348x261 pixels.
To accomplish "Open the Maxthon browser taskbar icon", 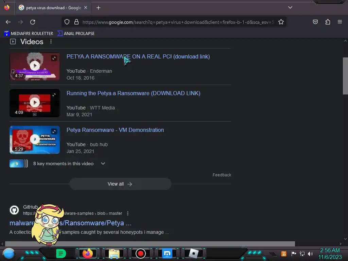I will point(167,254).
